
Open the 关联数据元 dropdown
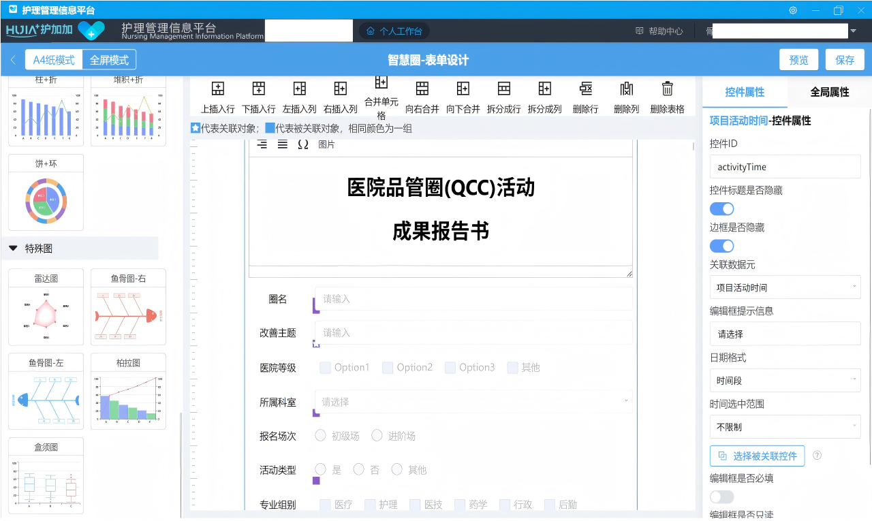785,287
